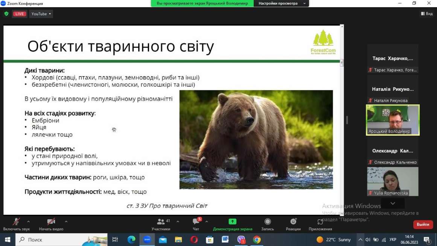Open Task View on taskbar
Image resolution: width=437 pixels, height=246 pixels.
pos(115,240)
